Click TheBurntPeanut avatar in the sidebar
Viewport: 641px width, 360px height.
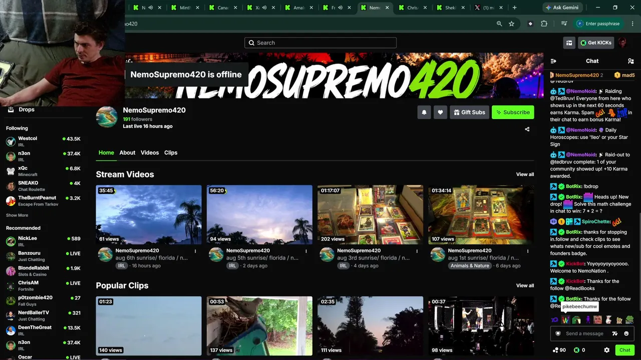(11, 201)
